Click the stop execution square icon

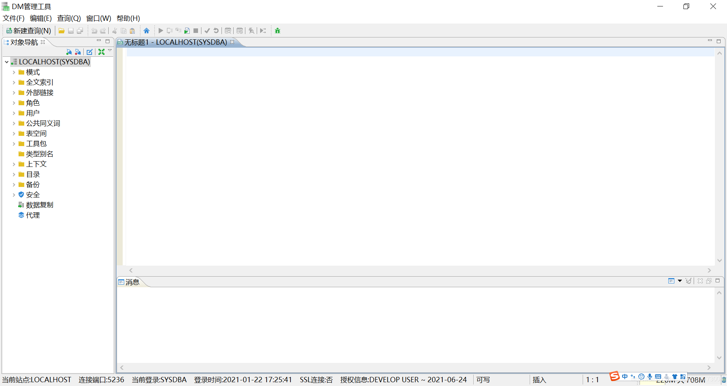pos(196,31)
